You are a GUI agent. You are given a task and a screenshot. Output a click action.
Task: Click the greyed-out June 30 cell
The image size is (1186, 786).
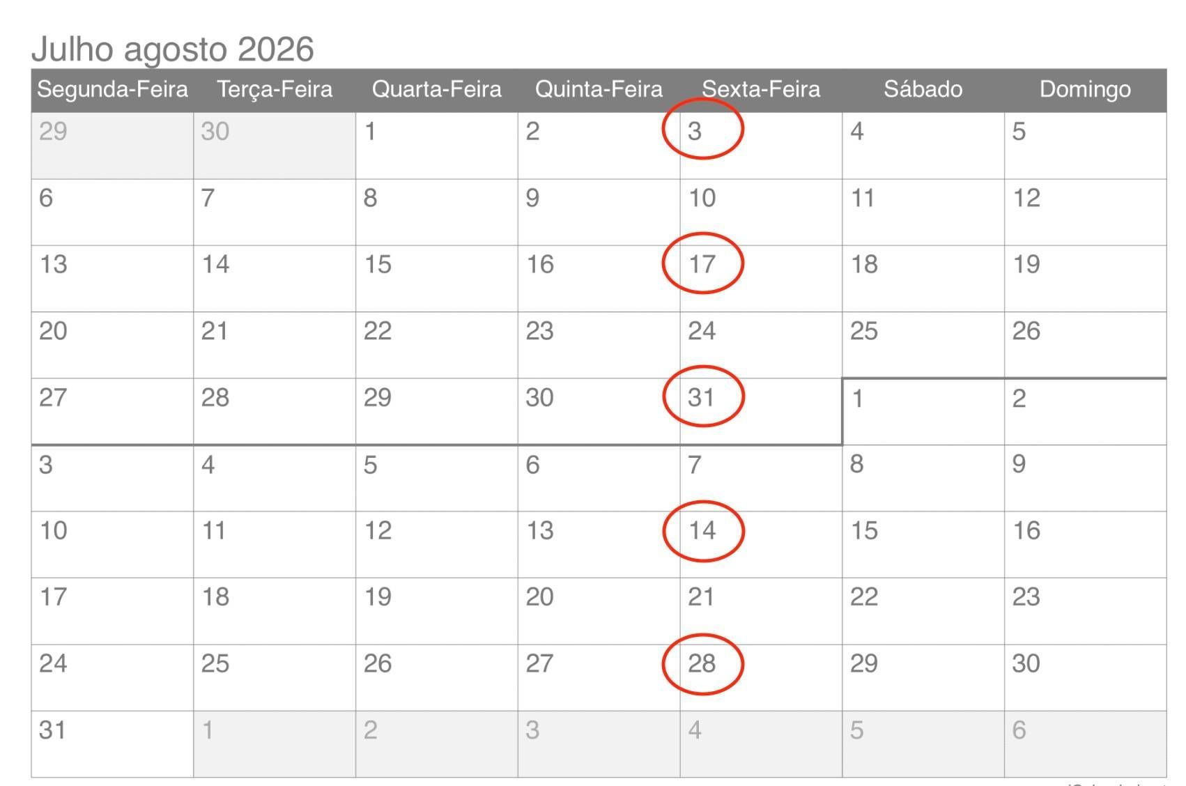275,146
